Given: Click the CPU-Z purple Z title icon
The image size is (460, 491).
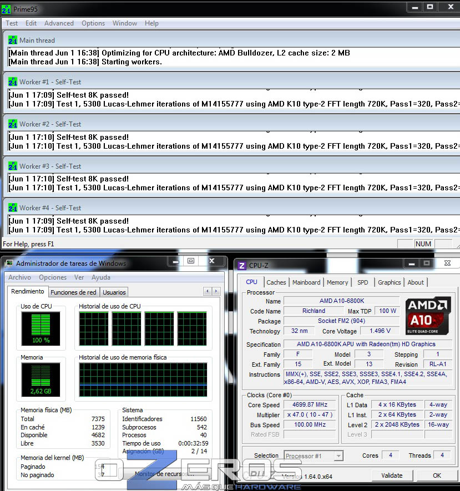Looking at the screenshot, I should coord(242,266).
